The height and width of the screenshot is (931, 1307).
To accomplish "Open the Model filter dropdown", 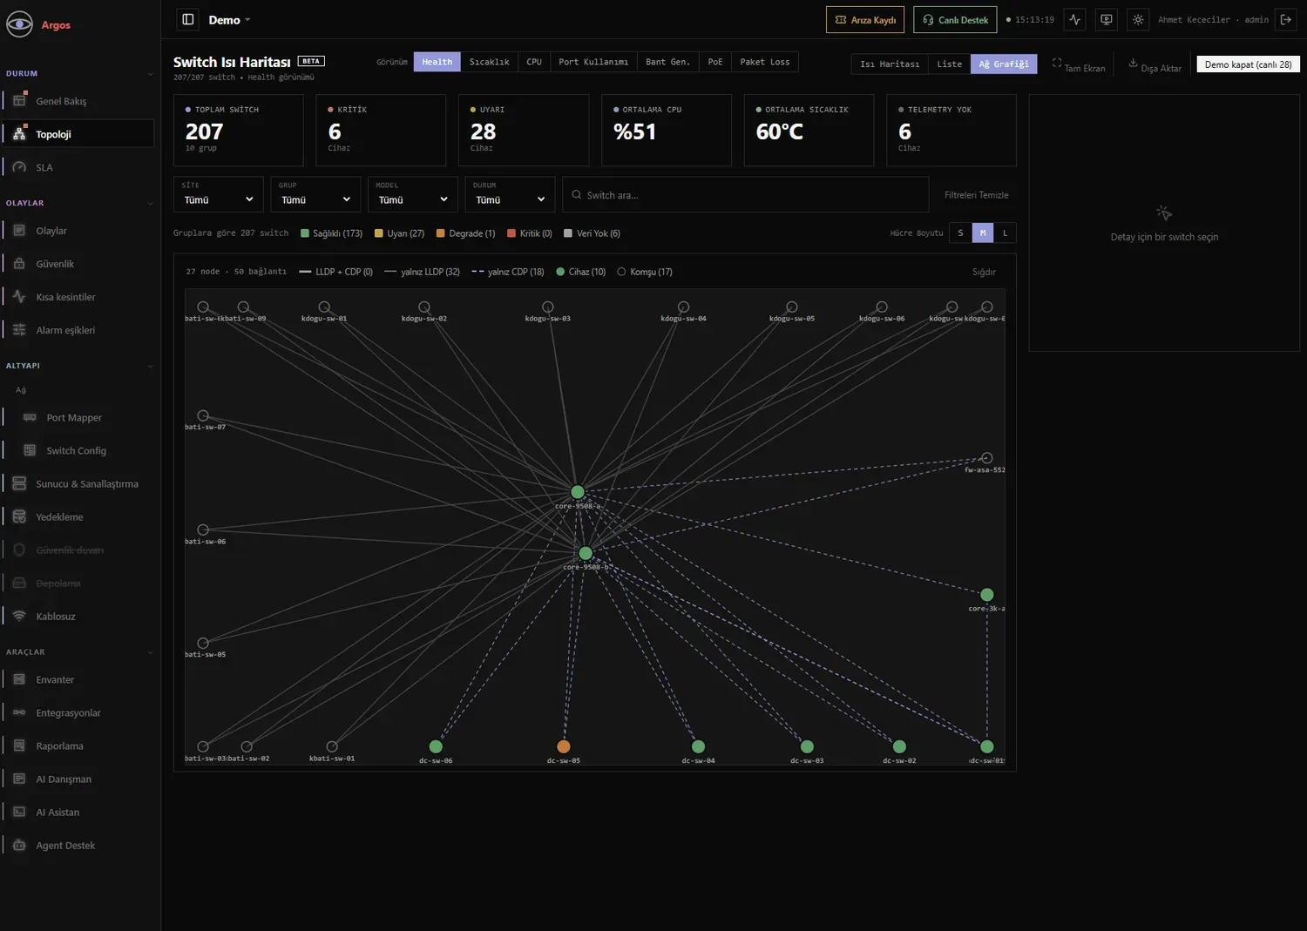I will click(413, 194).
